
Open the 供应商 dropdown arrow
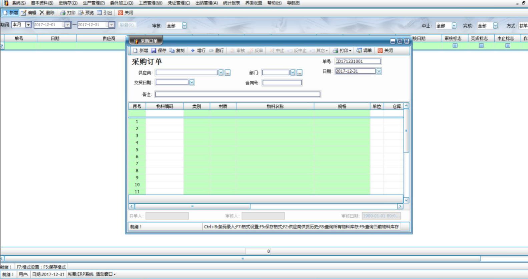[x=221, y=73]
